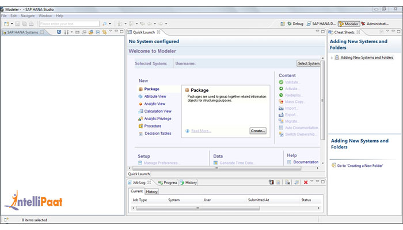Open the filter dropdown arrow in SAP HANA Systems

click(72, 32)
